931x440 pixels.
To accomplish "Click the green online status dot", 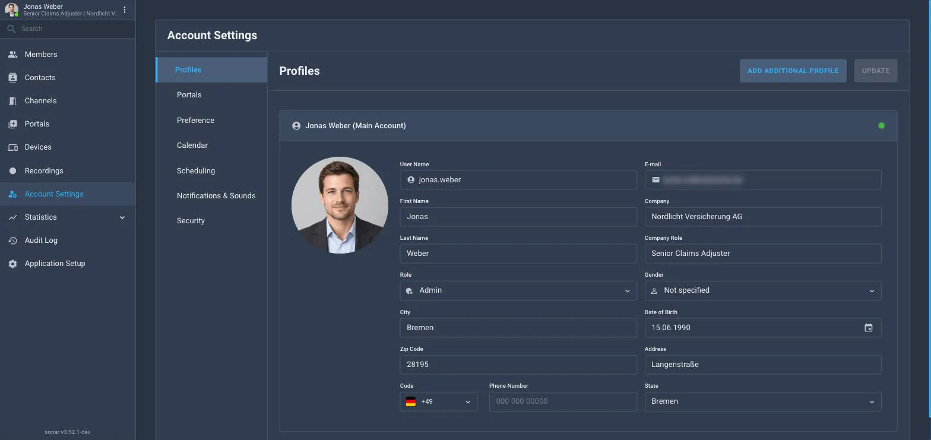I will point(881,125).
